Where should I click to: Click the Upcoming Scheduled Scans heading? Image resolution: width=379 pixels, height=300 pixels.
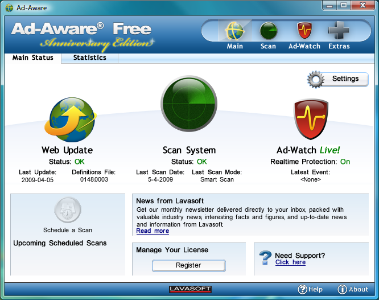point(60,243)
